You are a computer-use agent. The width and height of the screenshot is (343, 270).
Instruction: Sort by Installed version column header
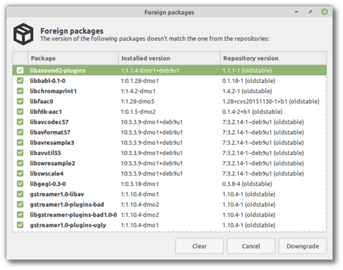click(x=169, y=58)
